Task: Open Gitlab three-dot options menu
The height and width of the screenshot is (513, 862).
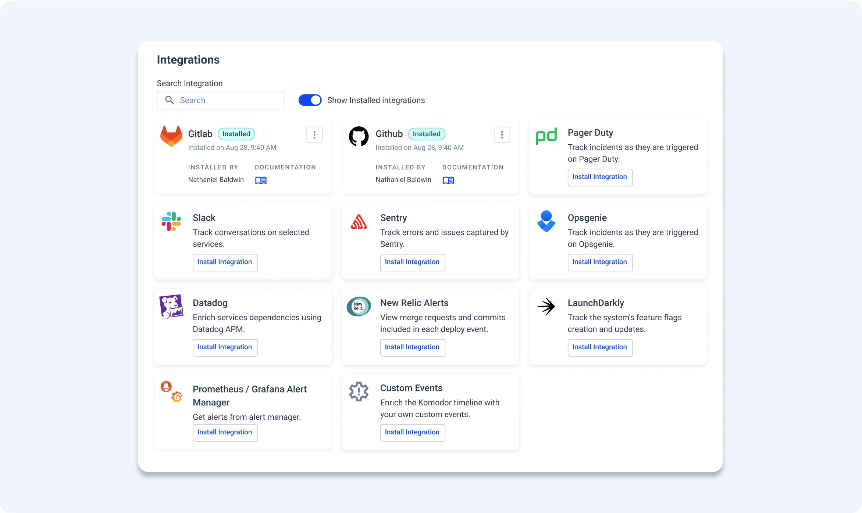Action: click(314, 135)
